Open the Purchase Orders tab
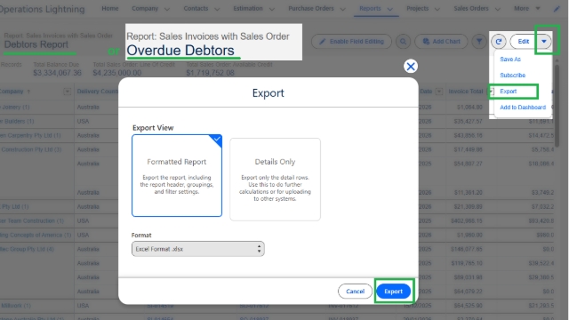Viewport: 569px width, 320px height. [311, 8]
